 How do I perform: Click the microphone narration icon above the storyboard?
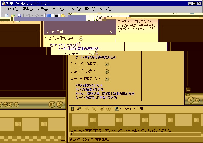pyautogui.click(x=79, y=109)
